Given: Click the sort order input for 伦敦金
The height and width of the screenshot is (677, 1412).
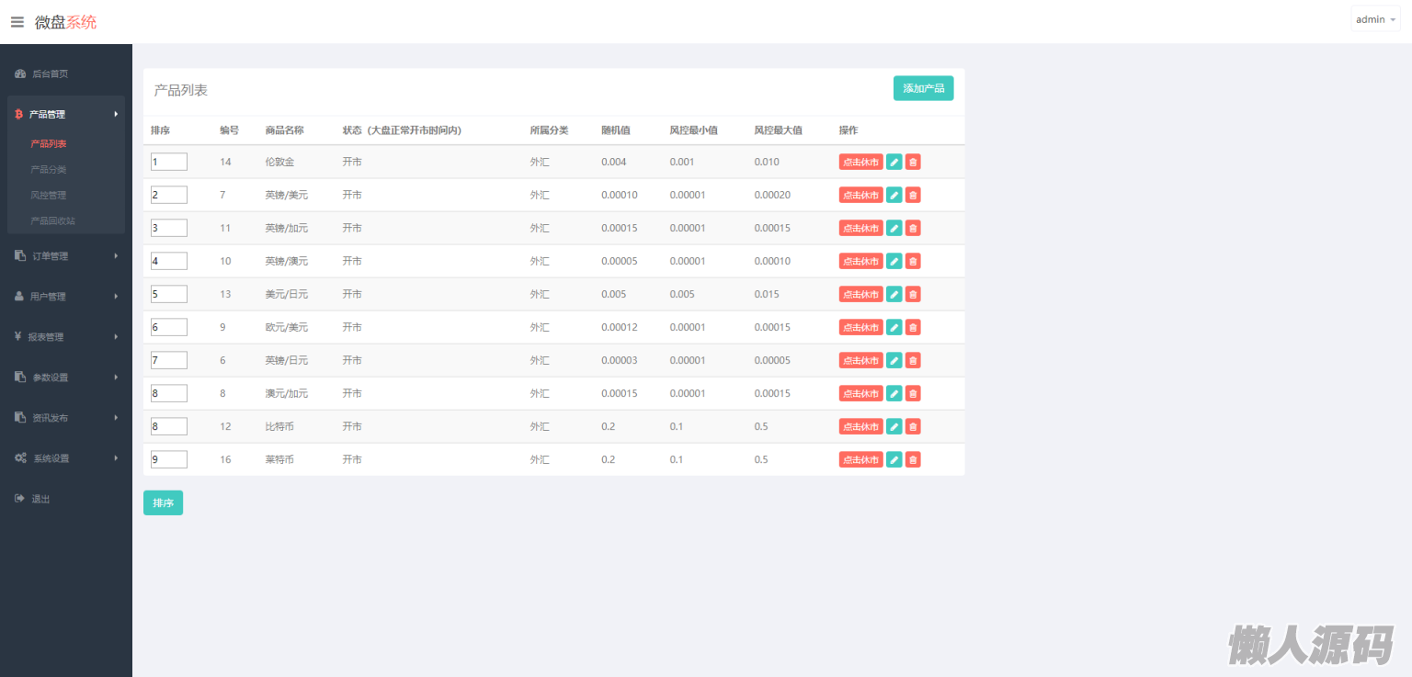Looking at the screenshot, I should point(169,162).
